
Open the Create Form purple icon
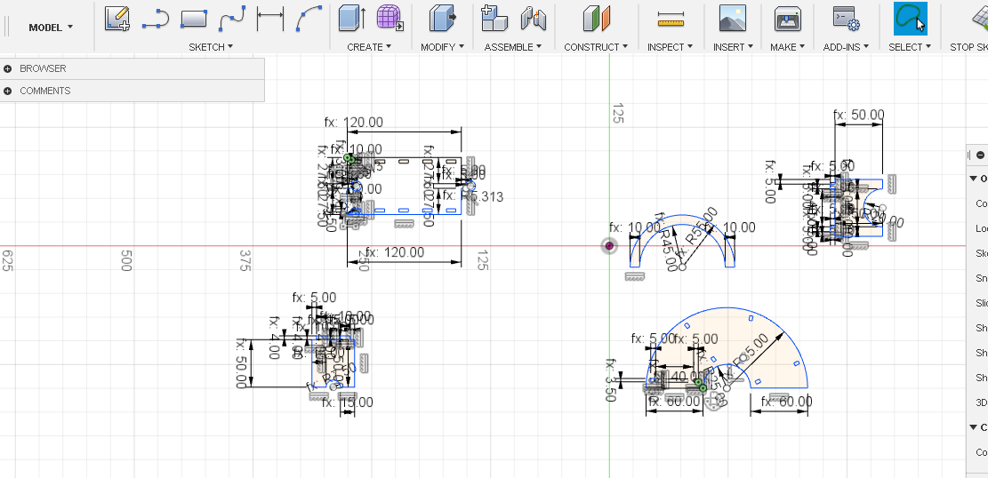pyautogui.click(x=390, y=18)
